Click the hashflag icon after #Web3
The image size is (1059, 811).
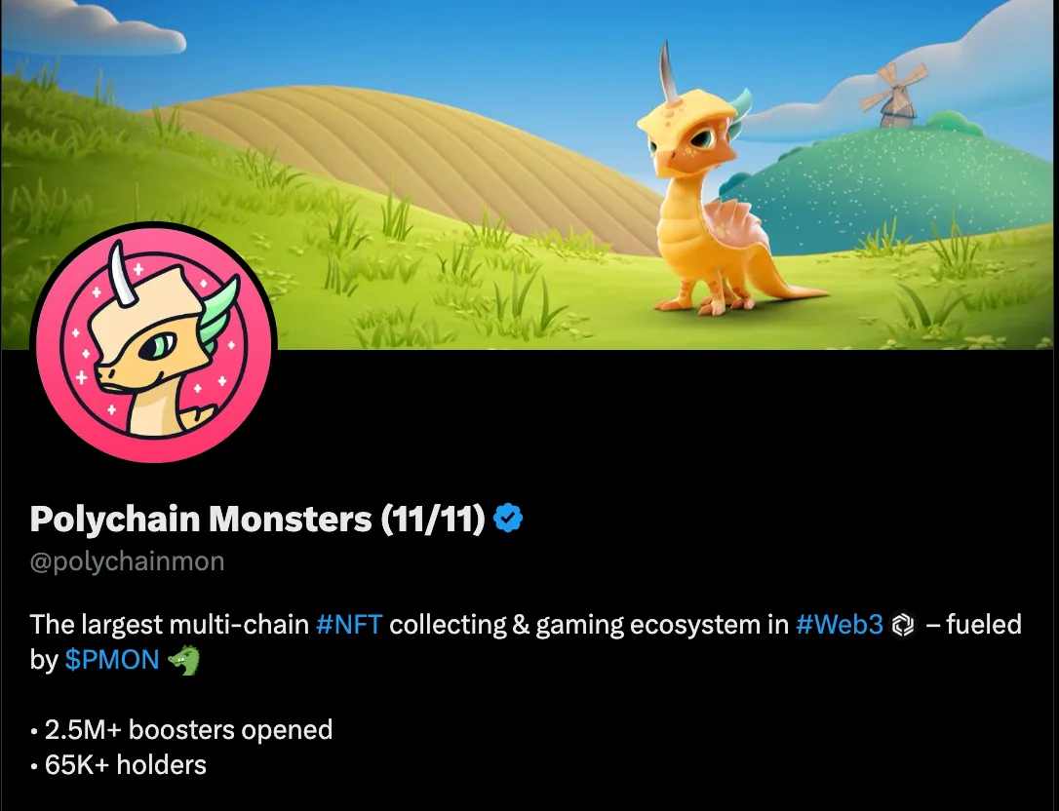[x=902, y=626]
